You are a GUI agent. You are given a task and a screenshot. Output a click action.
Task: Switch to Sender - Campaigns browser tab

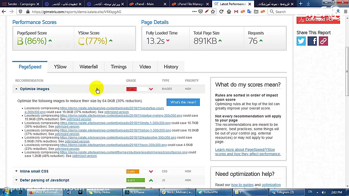(x=21, y=4)
